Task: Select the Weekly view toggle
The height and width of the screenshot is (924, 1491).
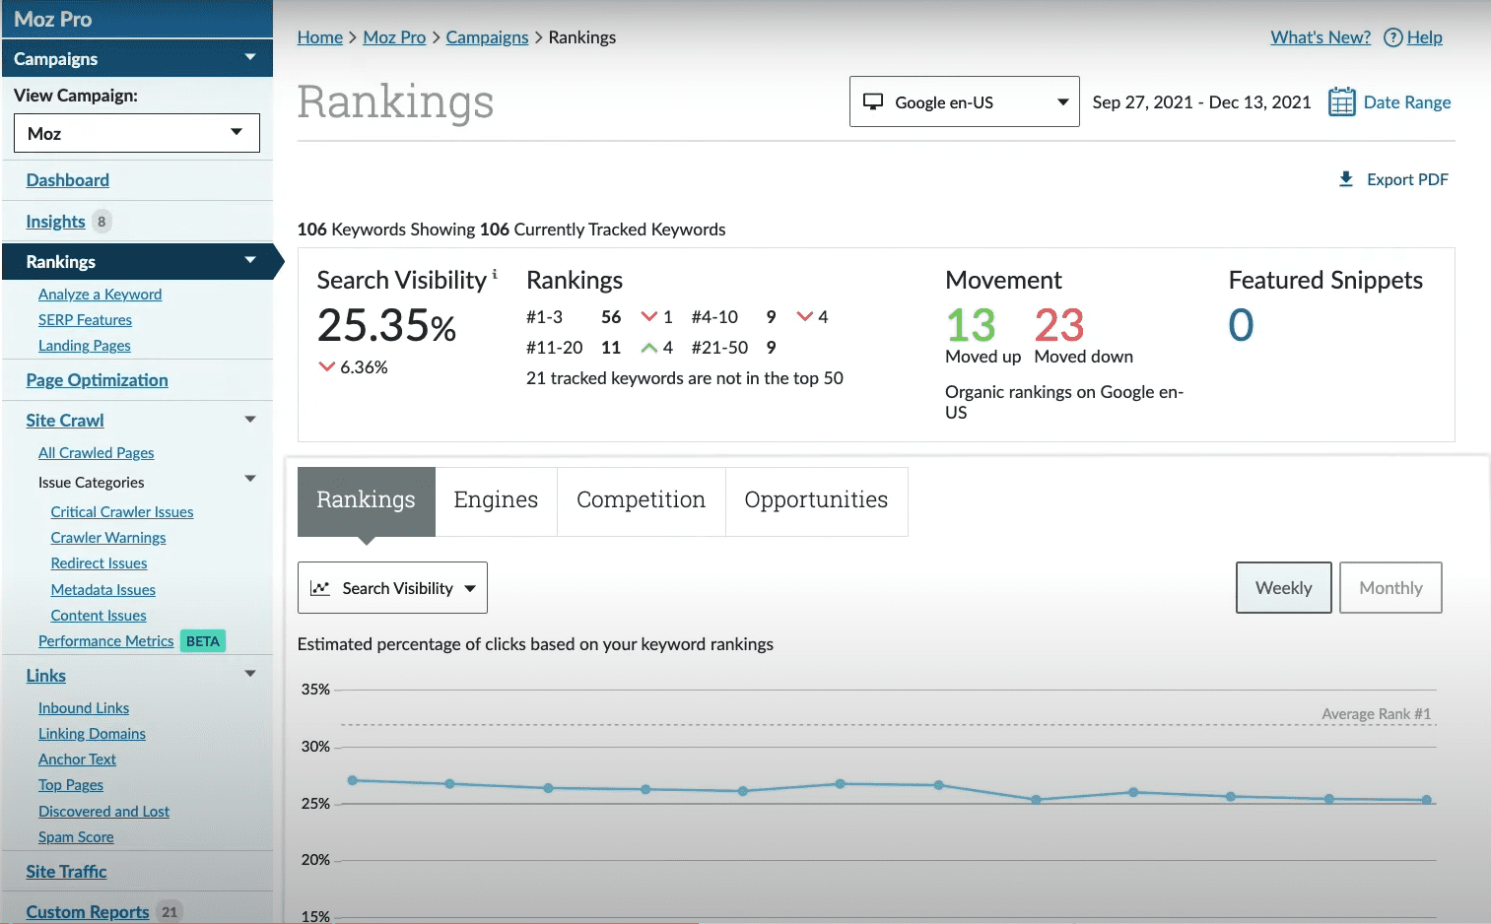Action: (x=1284, y=588)
